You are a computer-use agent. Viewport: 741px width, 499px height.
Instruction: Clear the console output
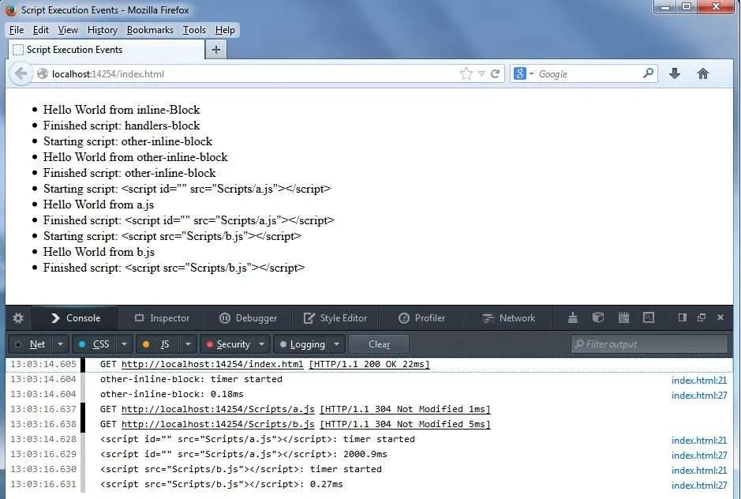tap(379, 344)
